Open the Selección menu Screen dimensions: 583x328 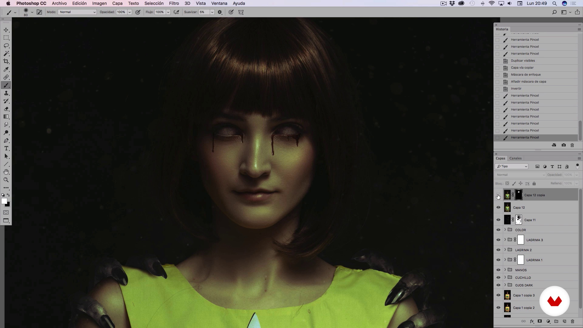pos(154,3)
